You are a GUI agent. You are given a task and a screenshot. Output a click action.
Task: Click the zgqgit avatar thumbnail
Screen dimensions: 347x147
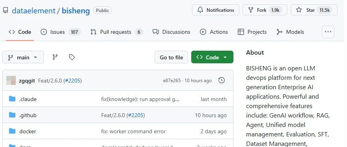[x=11, y=81]
